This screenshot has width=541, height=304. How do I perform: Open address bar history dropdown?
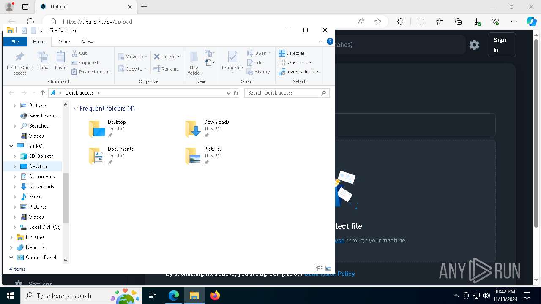228,93
